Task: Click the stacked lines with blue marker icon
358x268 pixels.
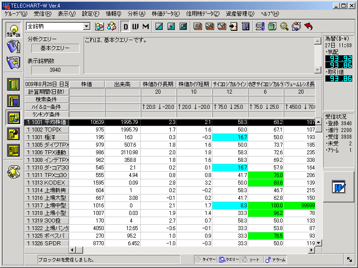Action: coord(260,26)
